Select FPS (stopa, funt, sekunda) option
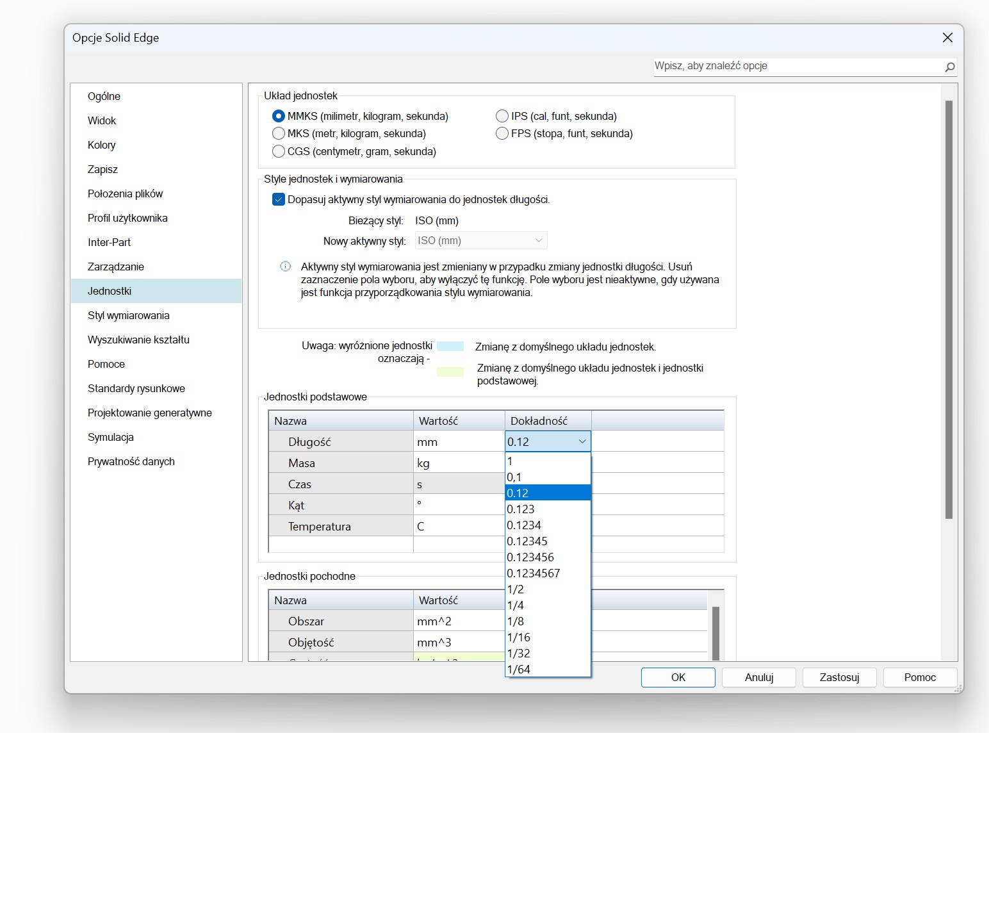Screen dimensions: 989x904 502,133
